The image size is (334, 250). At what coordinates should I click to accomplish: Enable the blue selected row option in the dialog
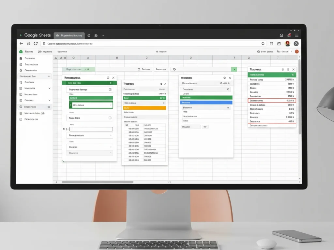[x=206, y=103]
